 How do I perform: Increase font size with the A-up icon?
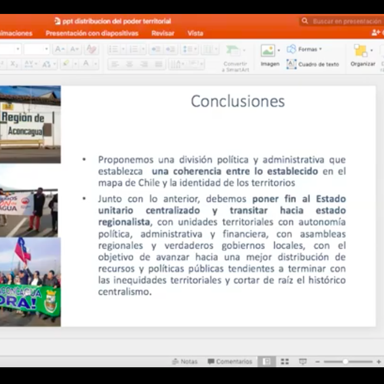click(x=60, y=49)
